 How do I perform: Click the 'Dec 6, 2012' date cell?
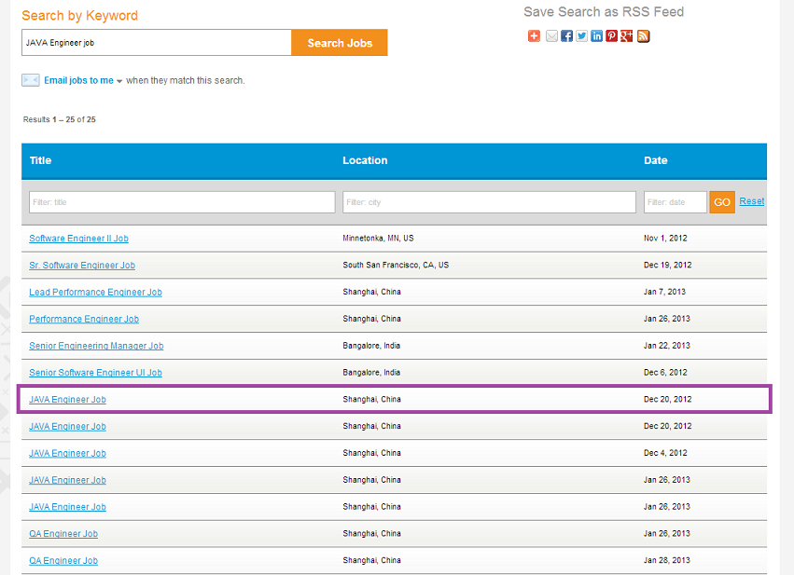click(x=665, y=373)
